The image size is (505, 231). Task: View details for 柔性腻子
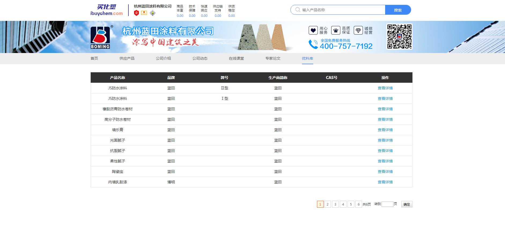385,161
